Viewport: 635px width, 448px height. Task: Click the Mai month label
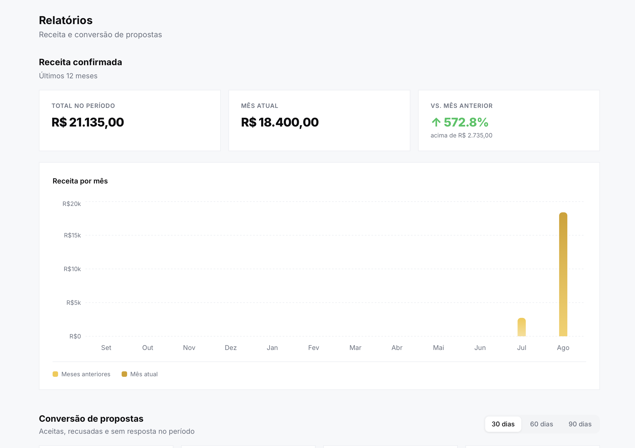tap(438, 348)
